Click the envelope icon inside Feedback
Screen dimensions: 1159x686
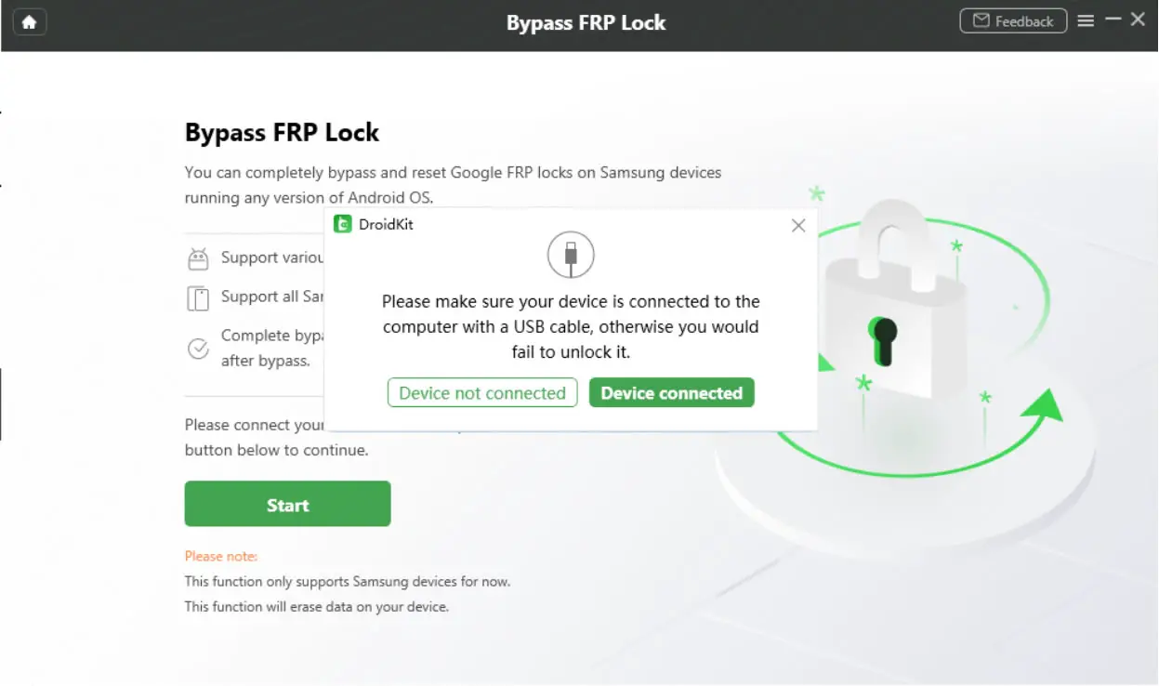coord(981,21)
